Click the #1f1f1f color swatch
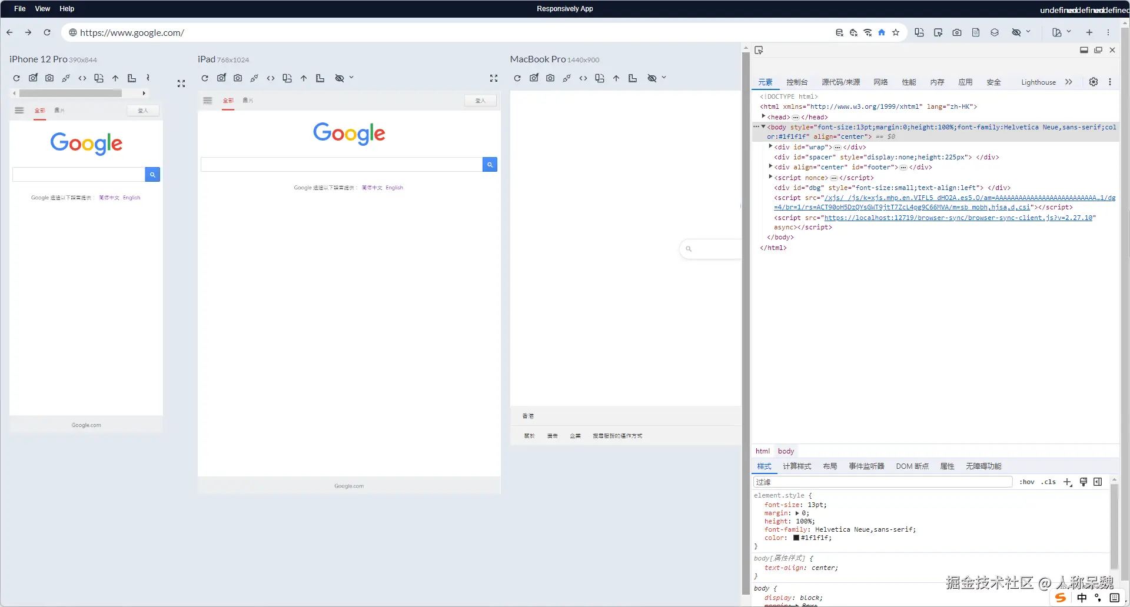 [x=796, y=538]
